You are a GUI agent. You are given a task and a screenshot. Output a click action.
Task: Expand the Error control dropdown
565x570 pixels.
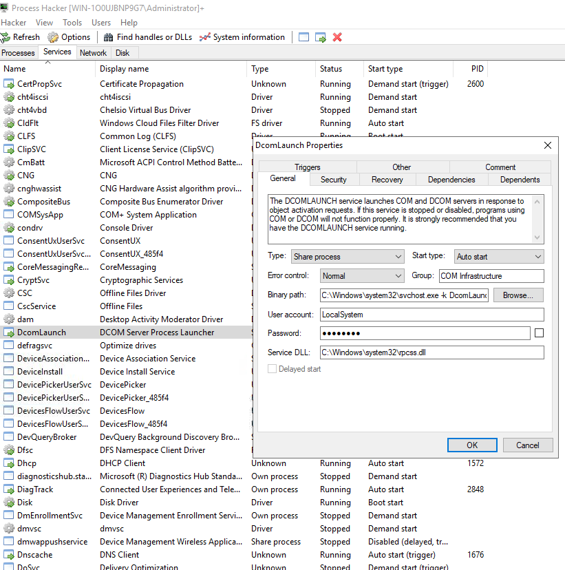click(x=362, y=276)
